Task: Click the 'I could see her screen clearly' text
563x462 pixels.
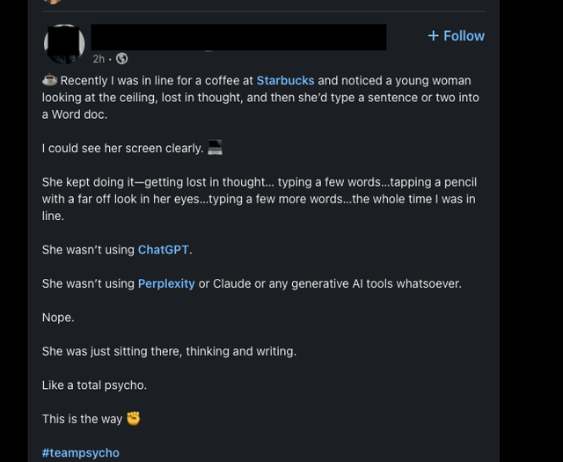Action: [122, 148]
